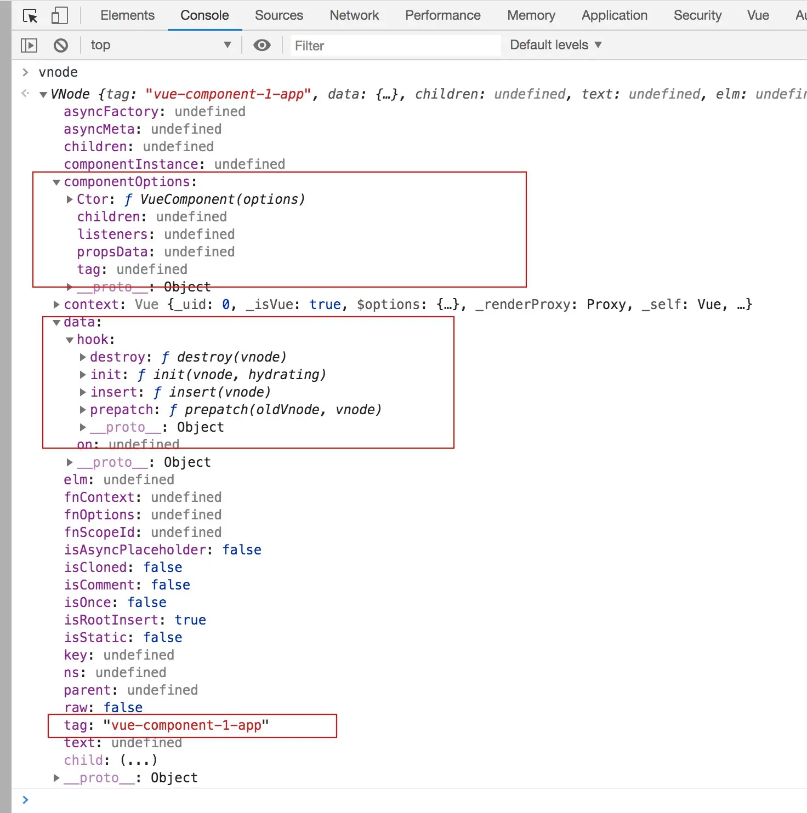807x813 pixels.
Task: Activate the inspect element picker icon
Action: point(31,15)
